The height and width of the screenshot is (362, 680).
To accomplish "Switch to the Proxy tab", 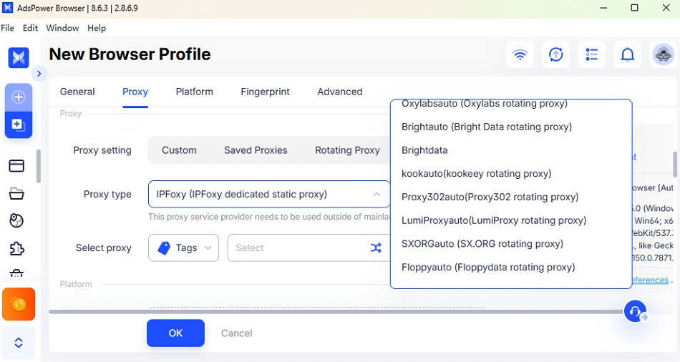I will click(x=135, y=92).
